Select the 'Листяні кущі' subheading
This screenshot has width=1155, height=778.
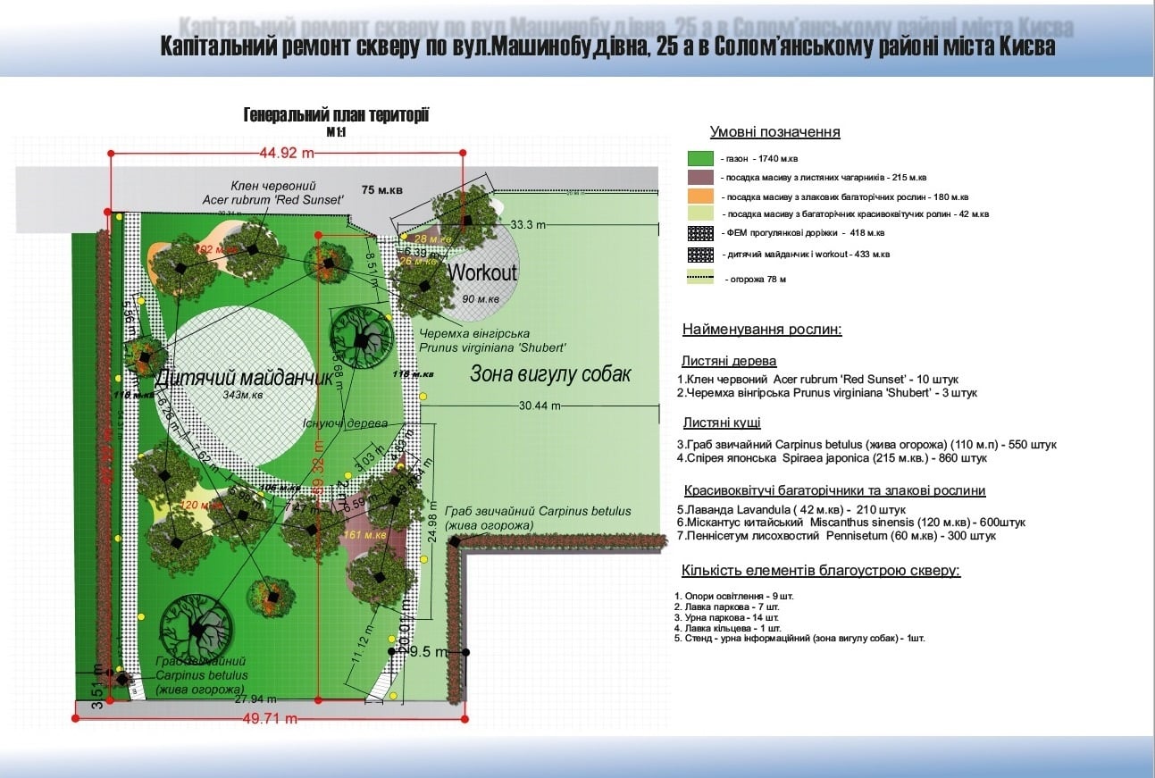[722, 422]
